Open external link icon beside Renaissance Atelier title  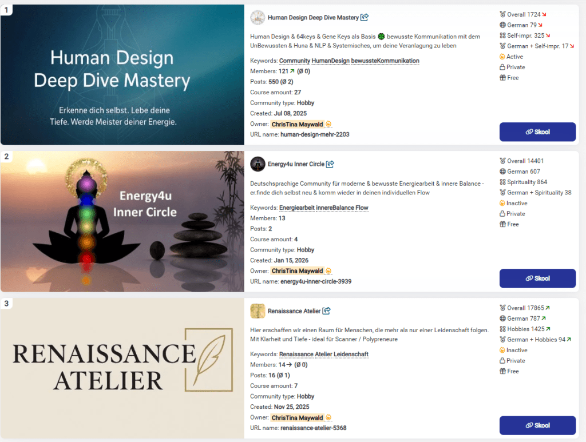326,310
